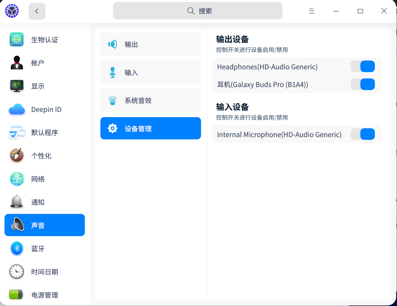The image size is (397, 306).
Task: Click 耳机(Galaxy Buds Pro (B1A4)) device name
Action: 263,85
